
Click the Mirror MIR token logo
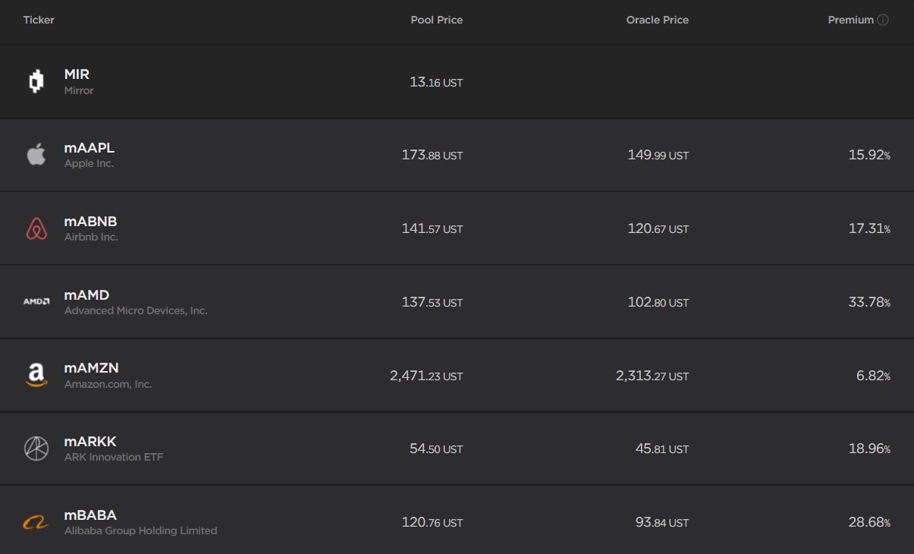36,81
